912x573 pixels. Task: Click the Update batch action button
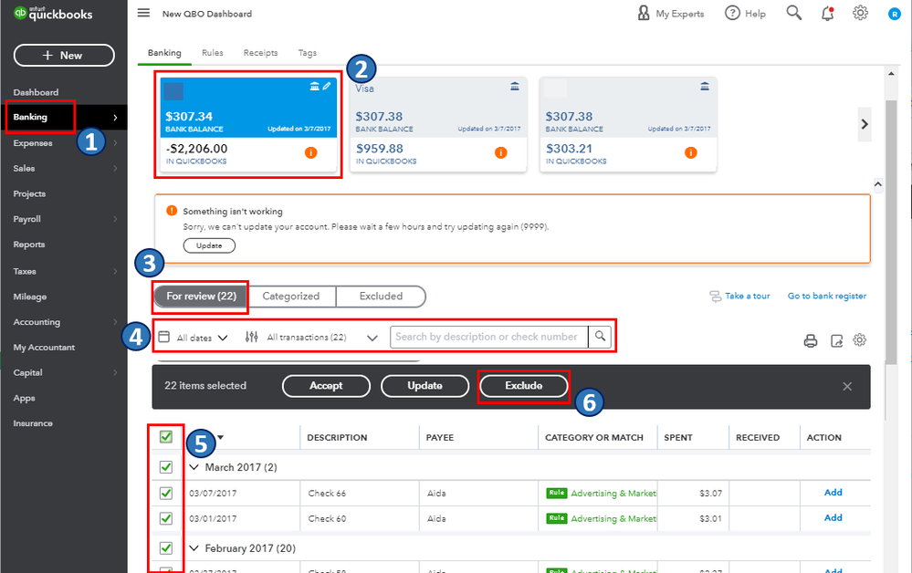coord(425,386)
